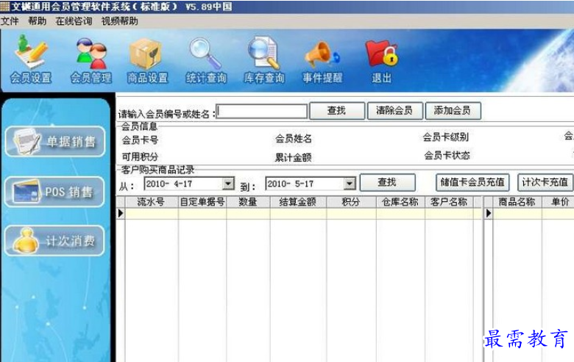Screen dimensions: 574x362
Task: Click the 计次卡充值 button
Action: pos(545,182)
